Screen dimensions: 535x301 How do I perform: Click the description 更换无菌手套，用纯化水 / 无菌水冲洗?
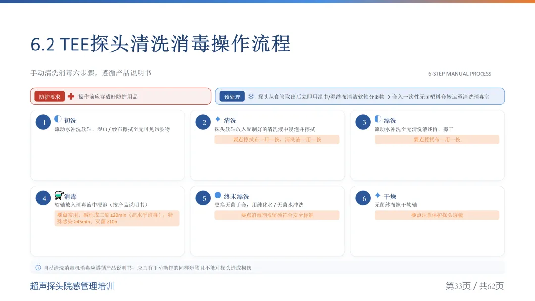tap(259, 205)
